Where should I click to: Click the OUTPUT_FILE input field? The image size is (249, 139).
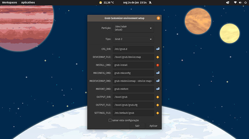[x=133, y=105]
